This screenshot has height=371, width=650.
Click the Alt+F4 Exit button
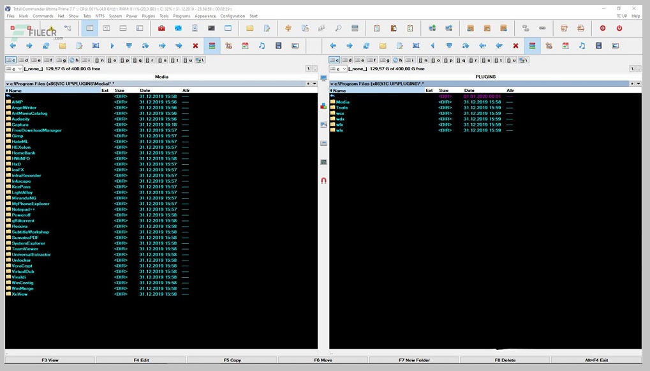click(x=596, y=360)
